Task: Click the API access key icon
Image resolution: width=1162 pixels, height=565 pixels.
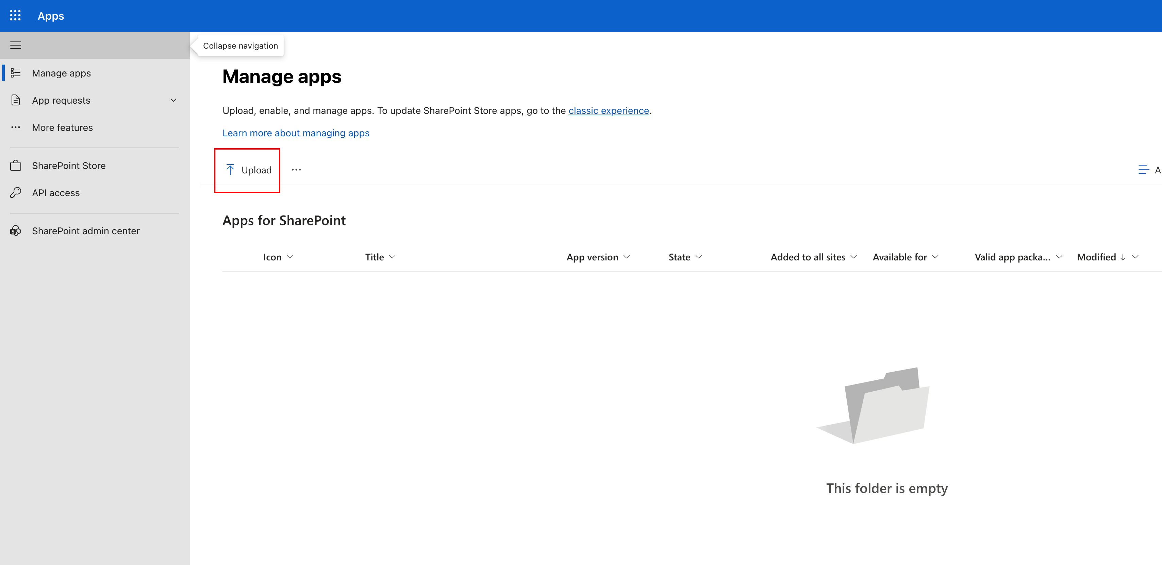Action: [15, 192]
